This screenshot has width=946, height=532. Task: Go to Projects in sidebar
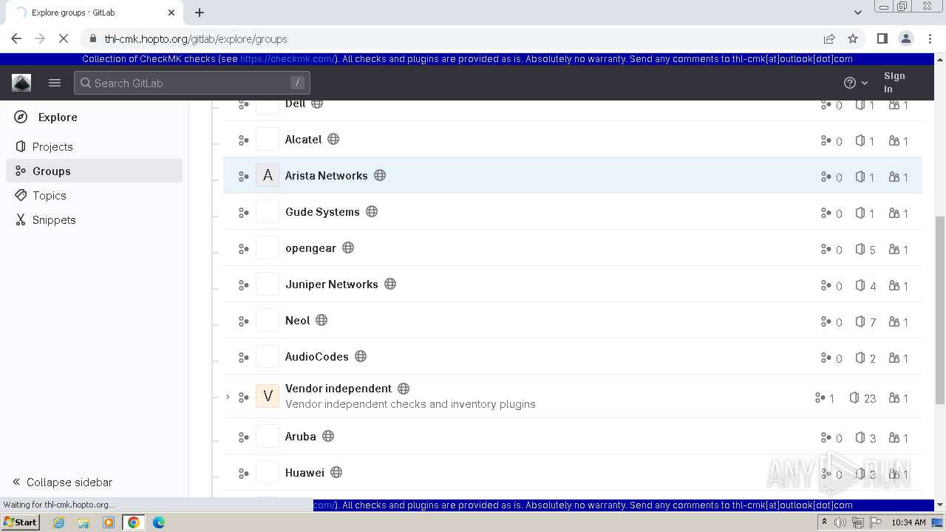[52, 146]
